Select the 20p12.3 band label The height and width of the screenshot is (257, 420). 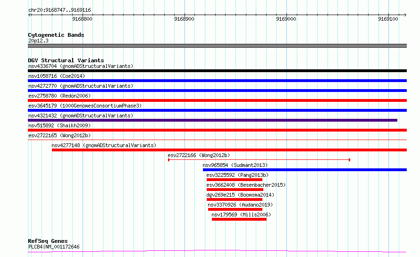(x=38, y=41)
